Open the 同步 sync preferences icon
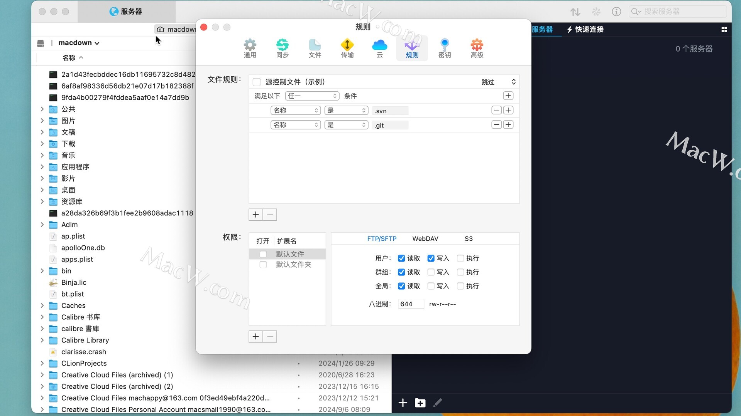 282,48
